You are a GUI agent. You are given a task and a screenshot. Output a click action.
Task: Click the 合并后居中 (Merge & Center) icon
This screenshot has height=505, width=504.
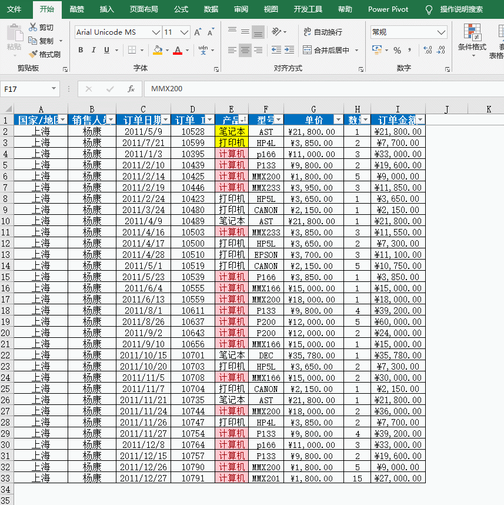[x=325, y=50]
